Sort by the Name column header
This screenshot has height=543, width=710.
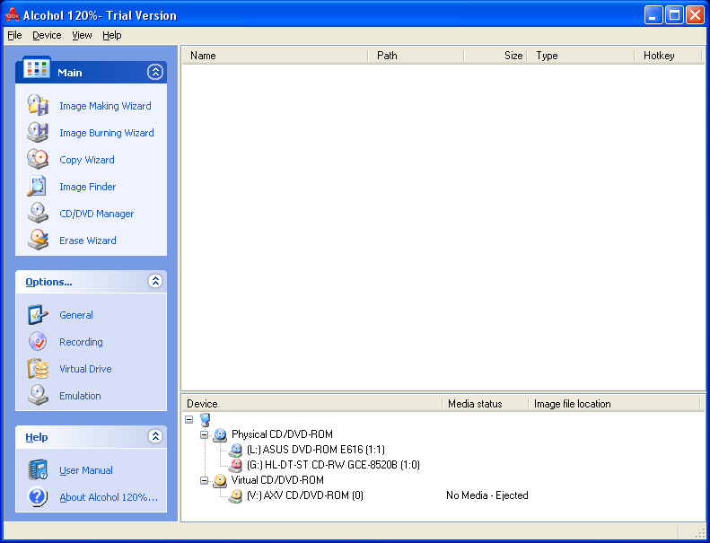(x=275, y=56)
